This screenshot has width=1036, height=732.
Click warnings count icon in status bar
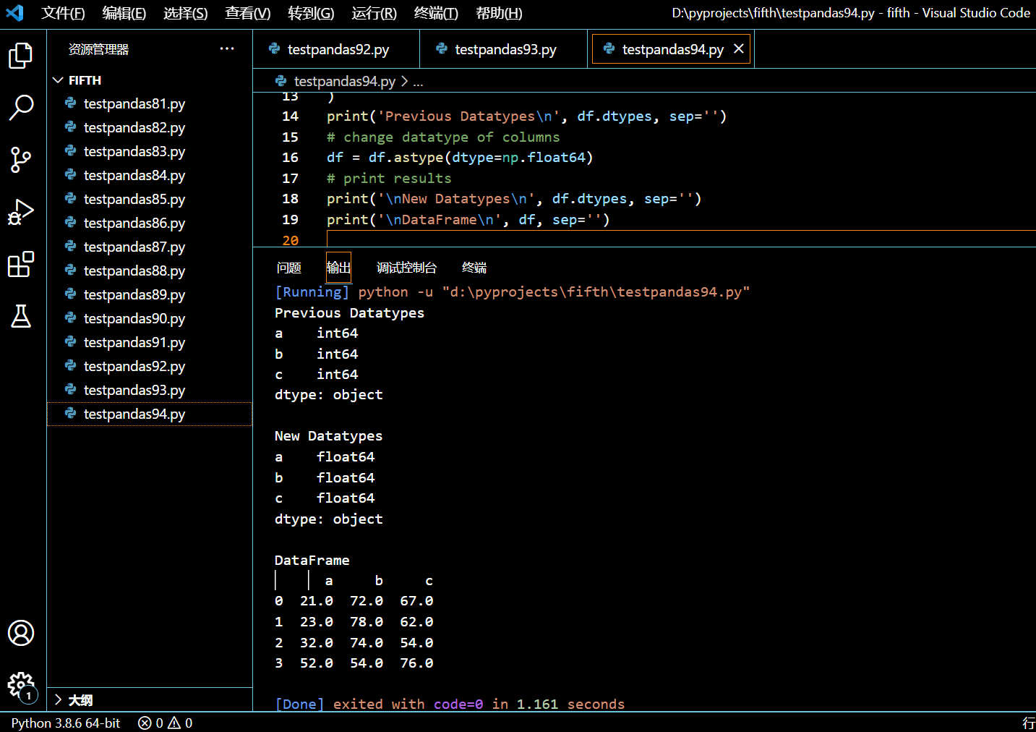[x=174, y=723]
